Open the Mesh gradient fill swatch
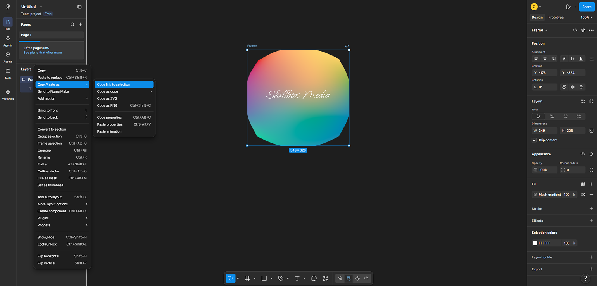Image resolution: width=597 pixels, height=286 pixels. click(x=535, y=195)
